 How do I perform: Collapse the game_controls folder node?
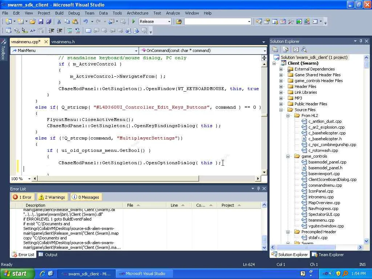[288, 156]
